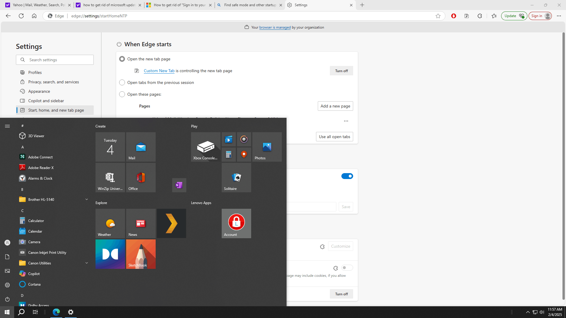Switch to the Find safe mode tab

pos(250,5)
